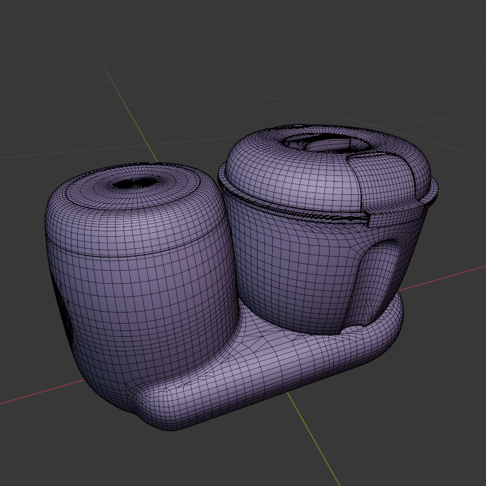This screenshot has width=486, height=486.
Task: Click the center knob opening on bowl lid
Action: point(328,143)
